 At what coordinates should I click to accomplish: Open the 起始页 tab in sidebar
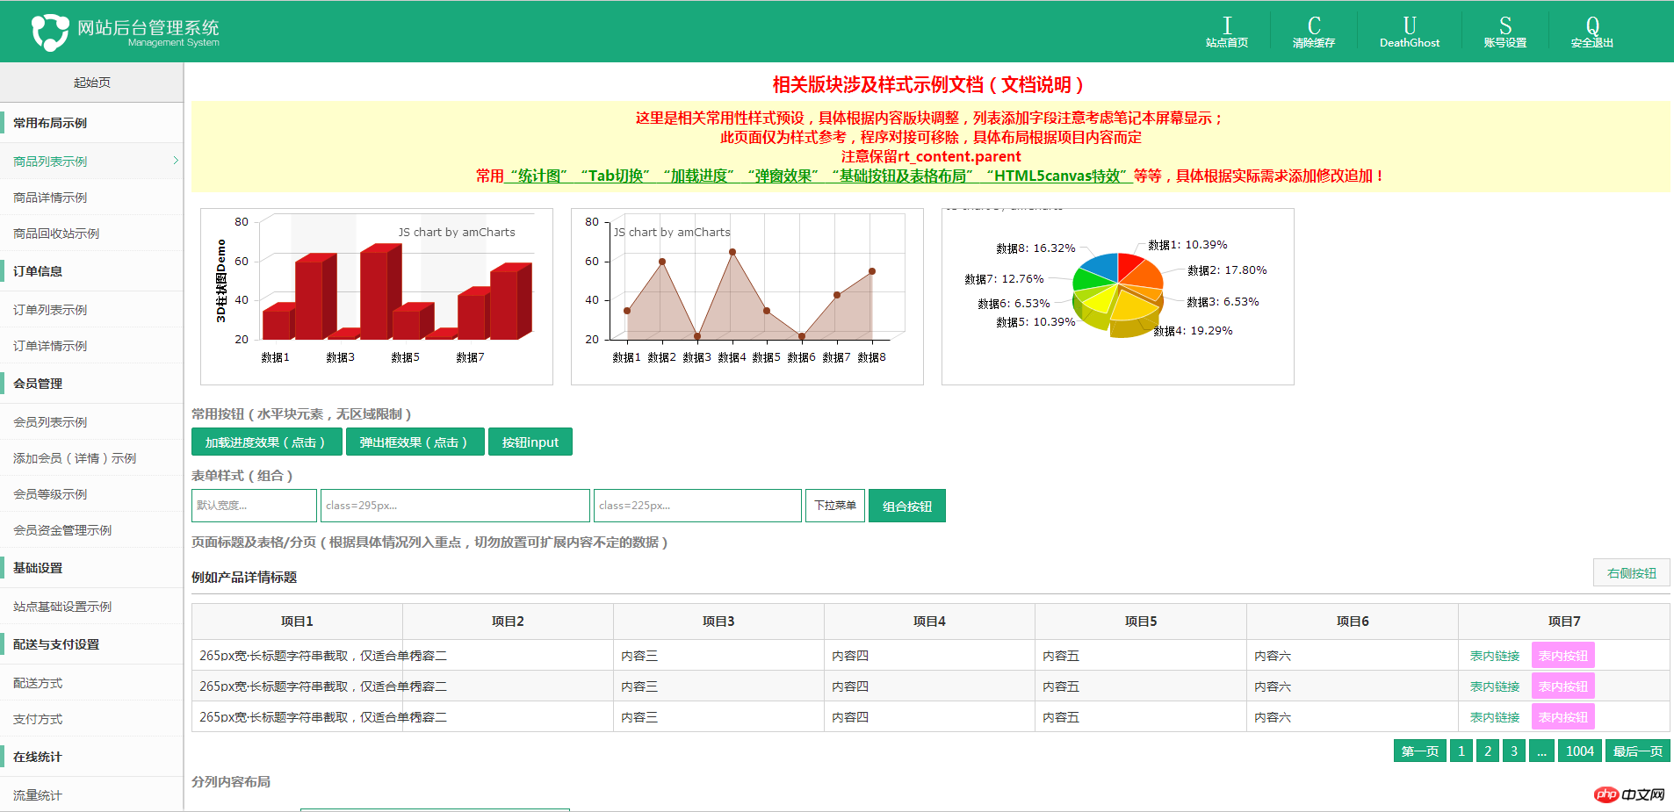91,83
